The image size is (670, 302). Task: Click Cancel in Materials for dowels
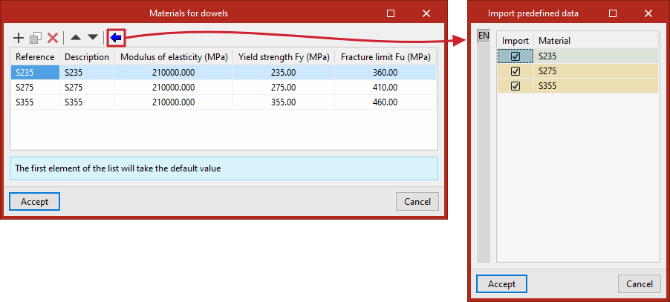[x=417, y=202]
